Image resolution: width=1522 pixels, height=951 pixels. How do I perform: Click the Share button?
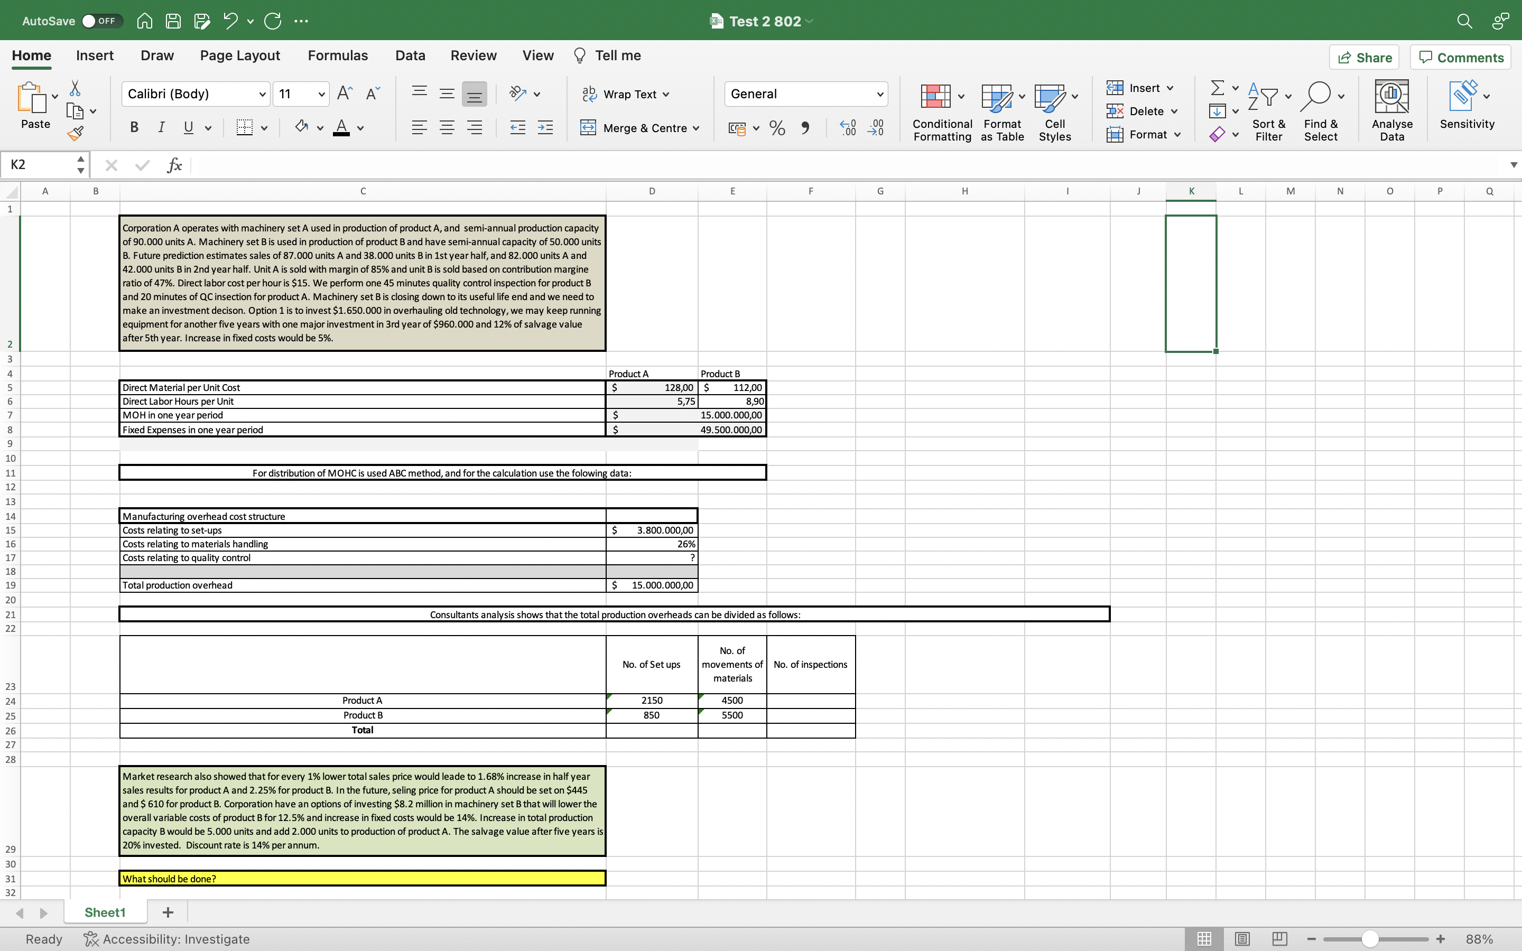click(x=1365, y=57)
